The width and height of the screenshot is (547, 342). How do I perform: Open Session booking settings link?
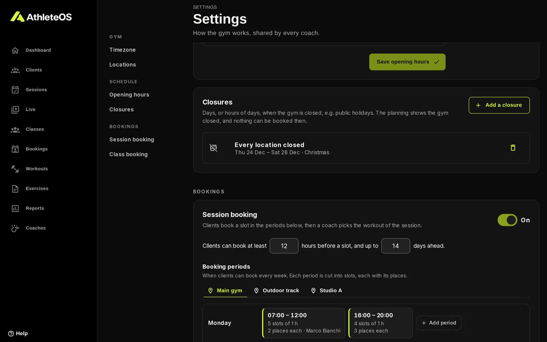pyautogui.click(x=132, y=139)
